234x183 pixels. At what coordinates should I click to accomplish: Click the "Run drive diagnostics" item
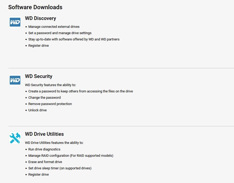(x=44, y=149)
